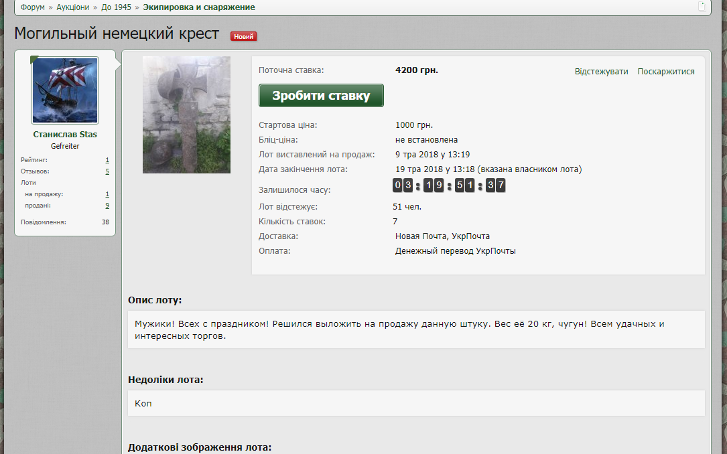View seller's reviews count "5"
Viewport: 727px width, 454px height.
[x=107, y=171]
